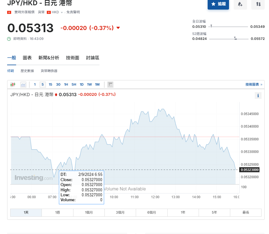Image resolution: width=269 pixels, height=234 pixels.
Task: Click the clock icon beside 即時資料
Action: coord(9,39)
